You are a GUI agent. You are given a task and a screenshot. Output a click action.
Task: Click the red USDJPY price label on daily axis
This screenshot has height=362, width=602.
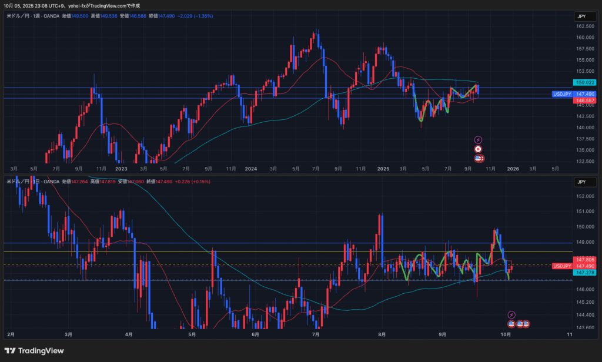(562, 266)
